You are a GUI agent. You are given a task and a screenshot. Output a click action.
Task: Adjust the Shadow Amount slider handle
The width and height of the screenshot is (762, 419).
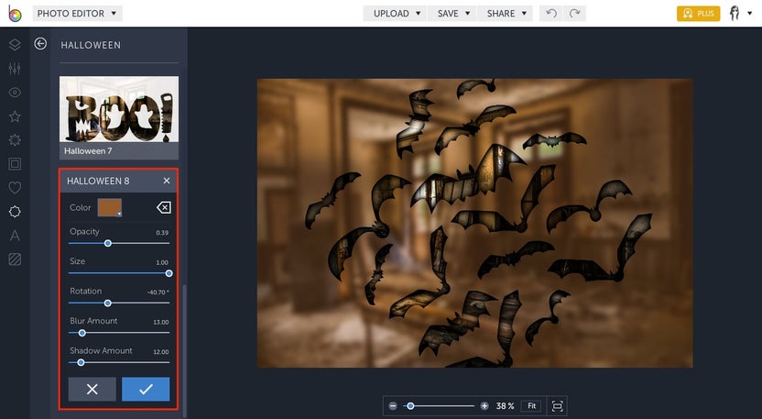tap(81, 362)
